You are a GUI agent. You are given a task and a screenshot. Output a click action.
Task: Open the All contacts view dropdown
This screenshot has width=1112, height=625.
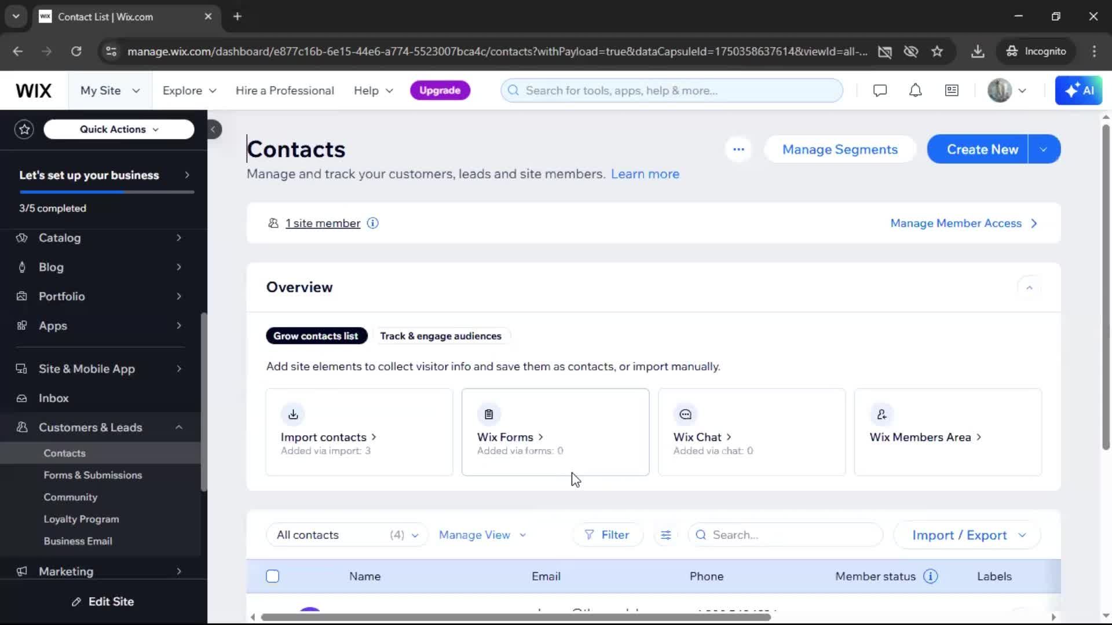click(x=347, y=535)
